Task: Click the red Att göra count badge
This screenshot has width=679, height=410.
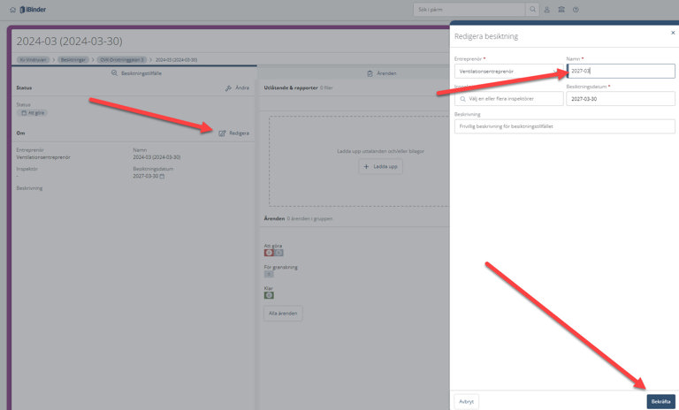Action: [269, 253]
